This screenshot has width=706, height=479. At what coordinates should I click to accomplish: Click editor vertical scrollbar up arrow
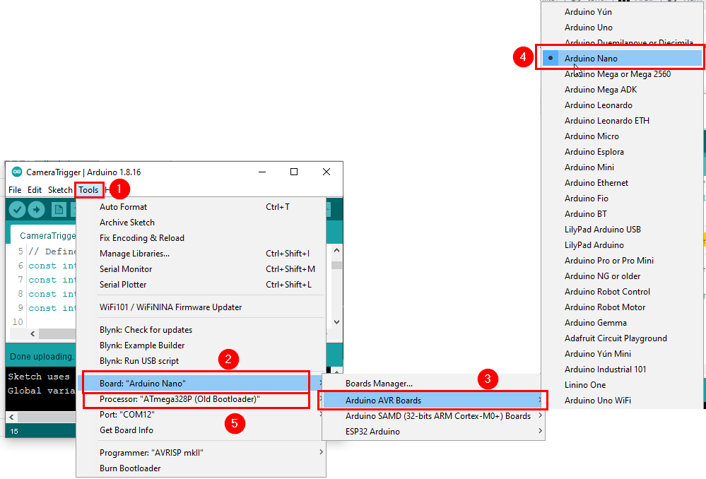[336, 250]
